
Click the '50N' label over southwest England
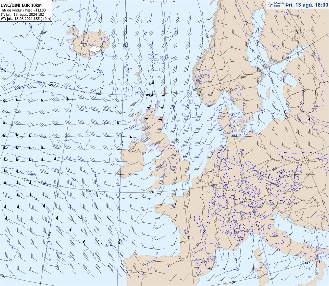point(151,192)
